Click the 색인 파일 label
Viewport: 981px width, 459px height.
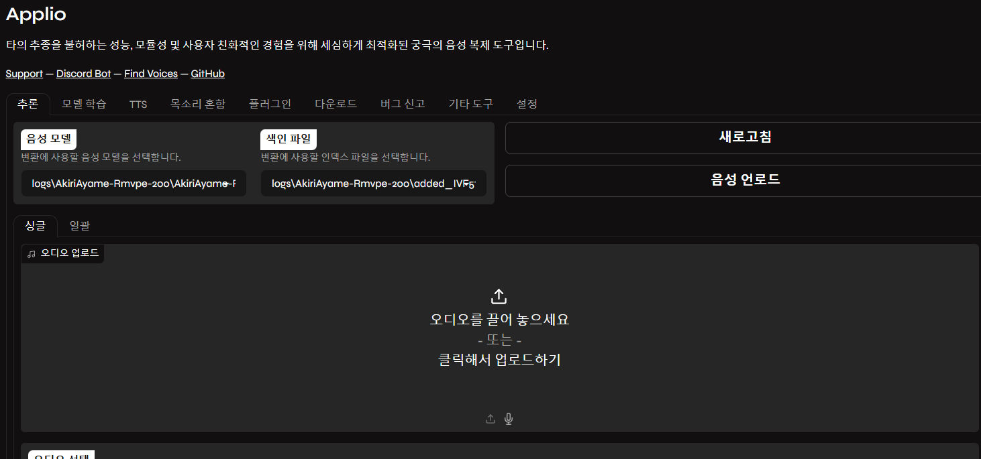pyautogui.click(x=289, y=139)
